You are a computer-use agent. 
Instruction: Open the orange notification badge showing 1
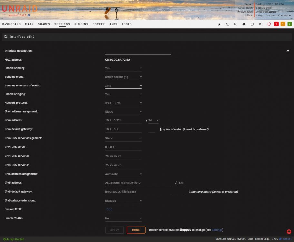[x=283, y=24]
